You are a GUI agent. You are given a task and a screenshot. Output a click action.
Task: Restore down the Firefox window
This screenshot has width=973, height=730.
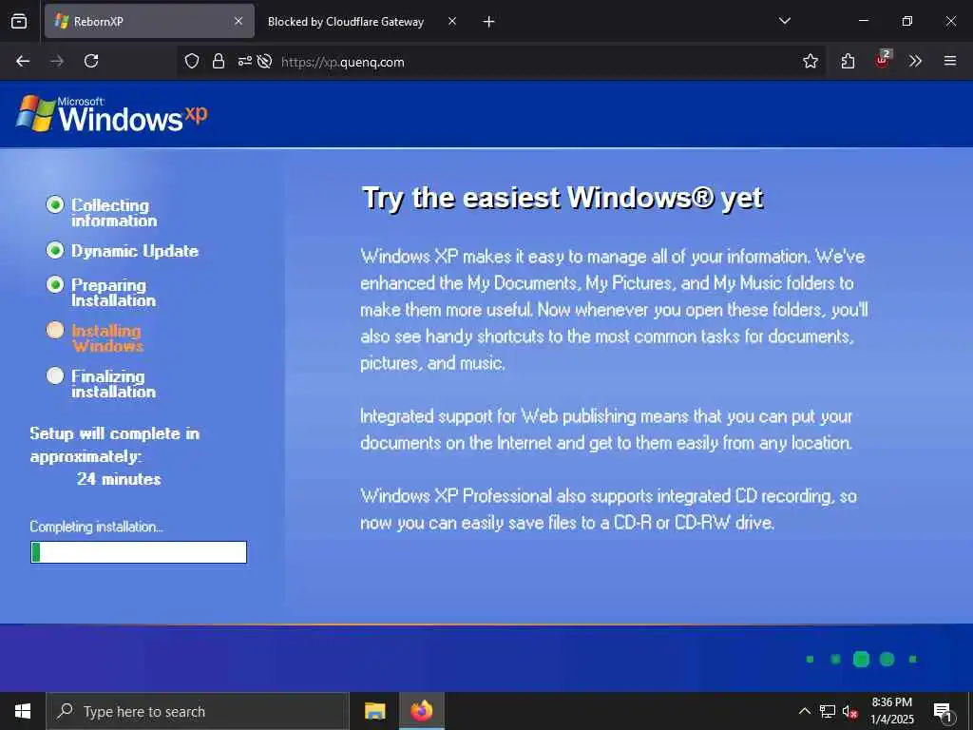click(x=907, y=21)
